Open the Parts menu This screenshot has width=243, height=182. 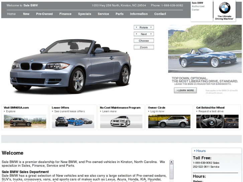click(119, 14)
